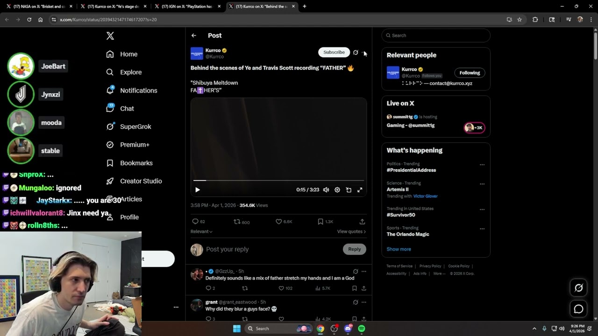This screenshot has height=336, width=598.
Task: Open Explore in the X sidebar
Action: (124, 72)
